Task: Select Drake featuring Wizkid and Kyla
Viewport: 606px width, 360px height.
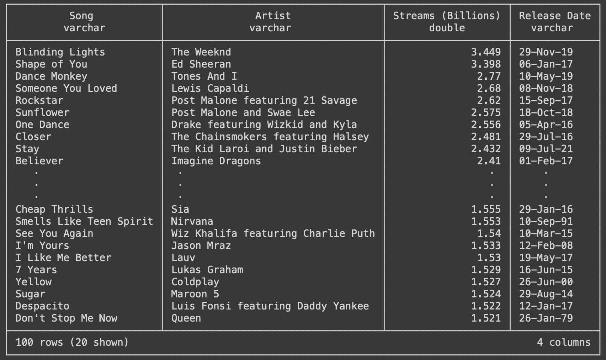Action: 264,125
